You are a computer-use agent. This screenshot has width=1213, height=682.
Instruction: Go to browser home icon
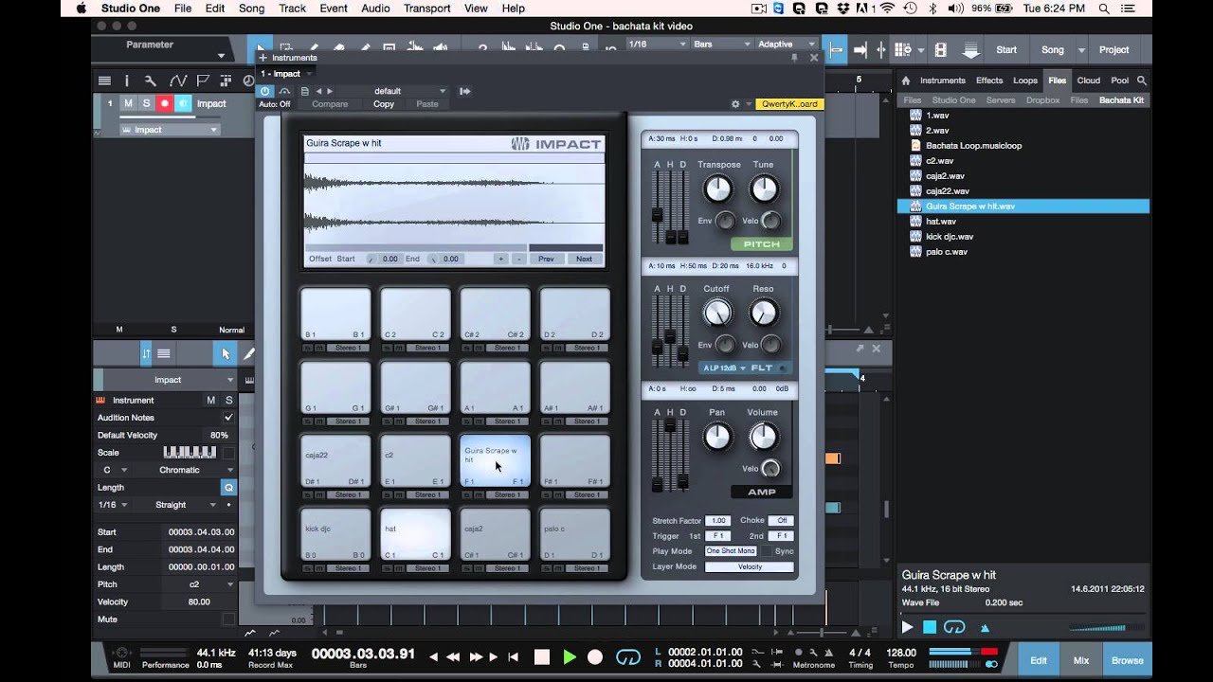tap(905, 81)
